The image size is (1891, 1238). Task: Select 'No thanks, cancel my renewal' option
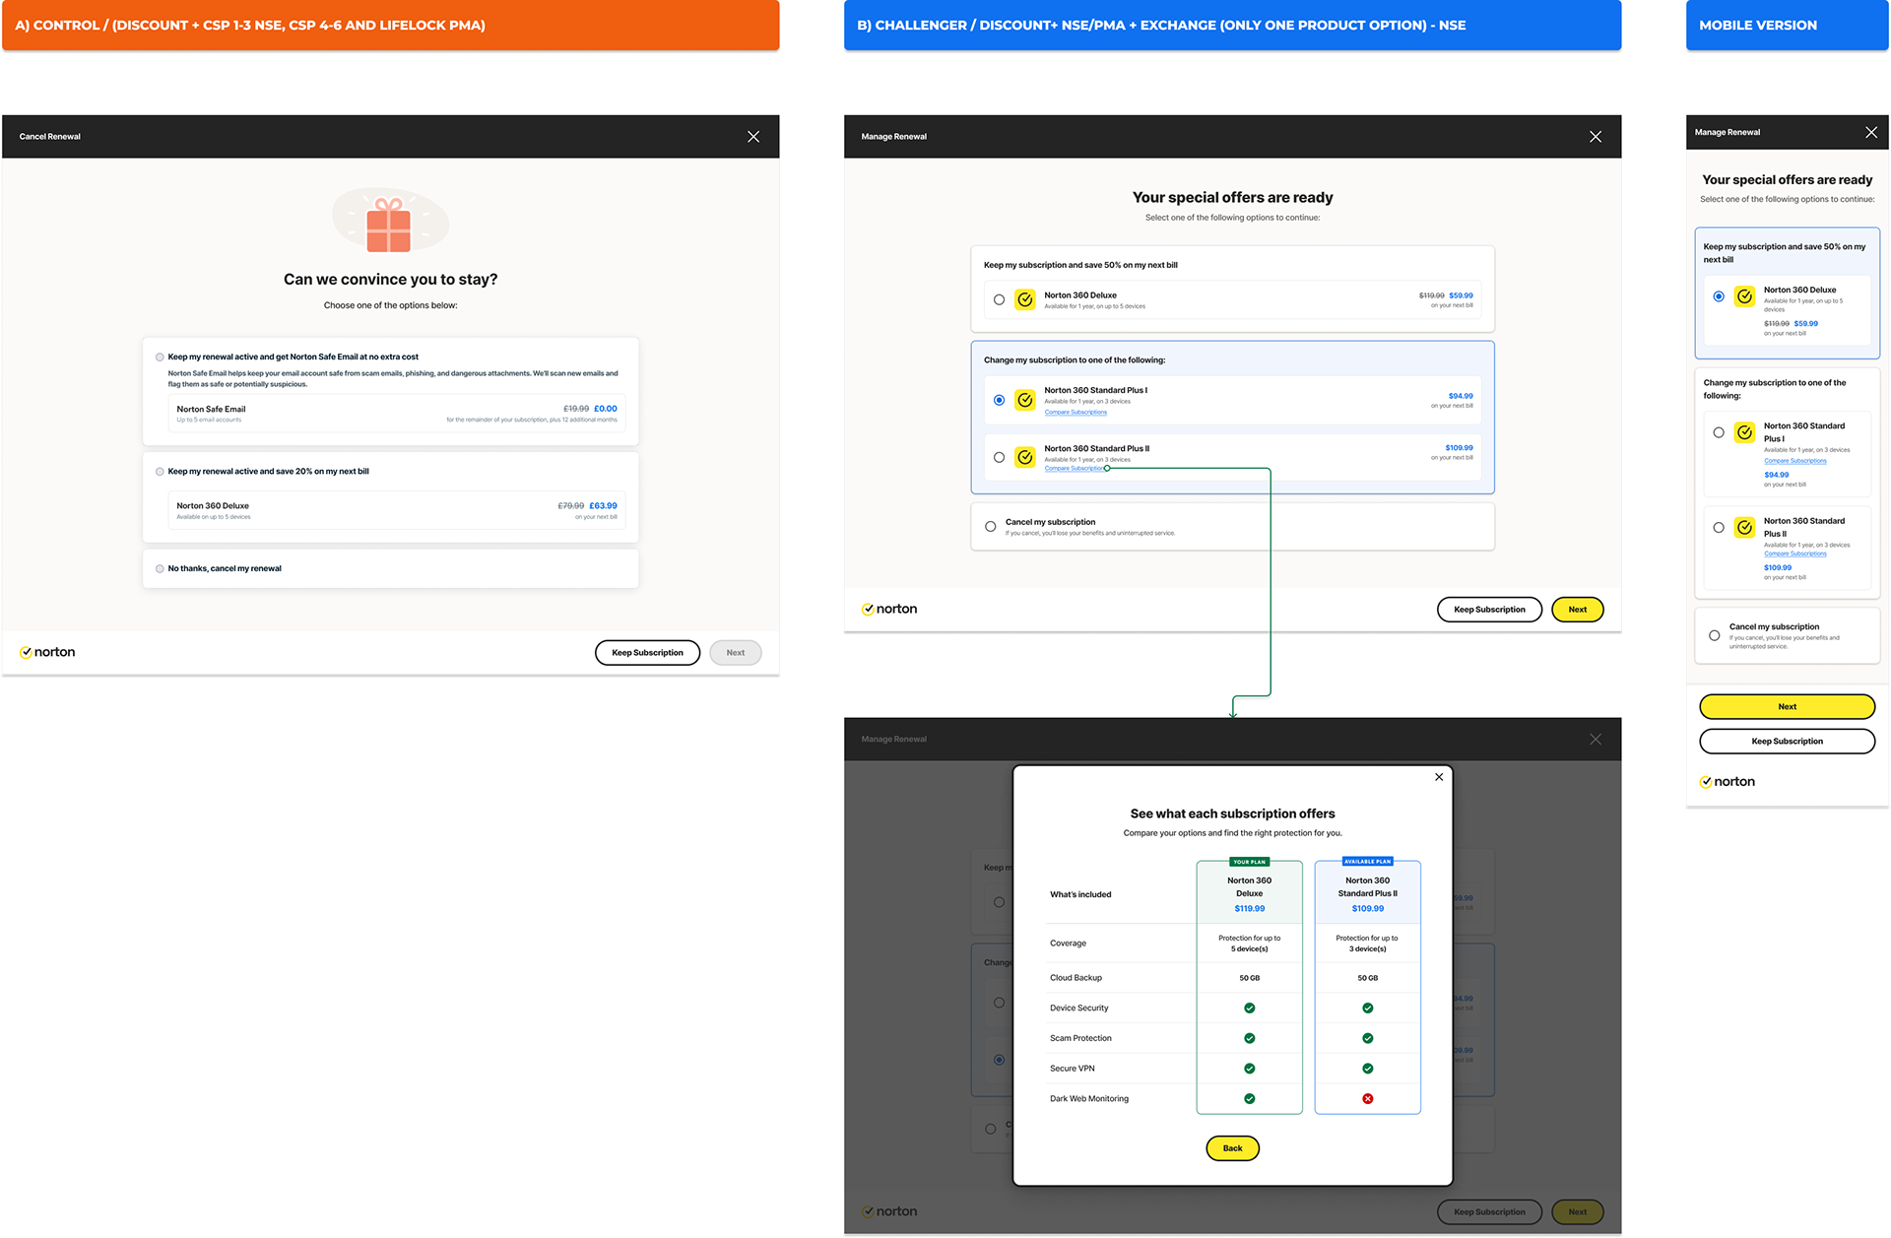(x=160, y=569)
